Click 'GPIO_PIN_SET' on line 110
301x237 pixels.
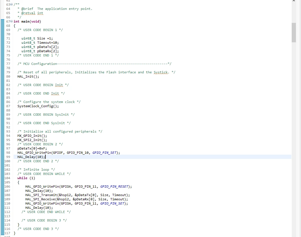(x=112, y=203)
